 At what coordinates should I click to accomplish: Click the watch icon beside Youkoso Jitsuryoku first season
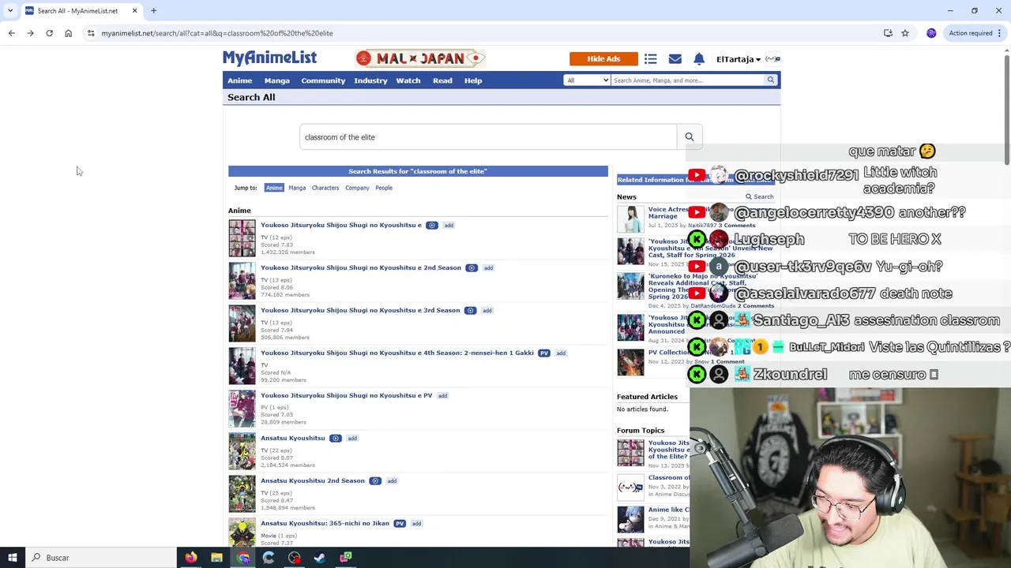[x=432, y=226]
